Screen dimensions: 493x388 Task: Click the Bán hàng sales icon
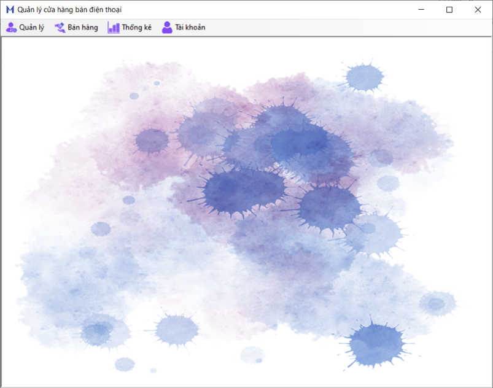click(60, 27)
